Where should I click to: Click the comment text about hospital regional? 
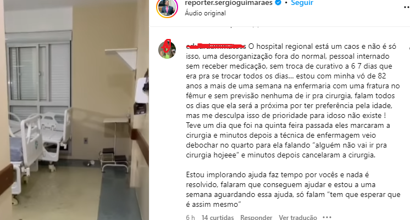point(293,100)
